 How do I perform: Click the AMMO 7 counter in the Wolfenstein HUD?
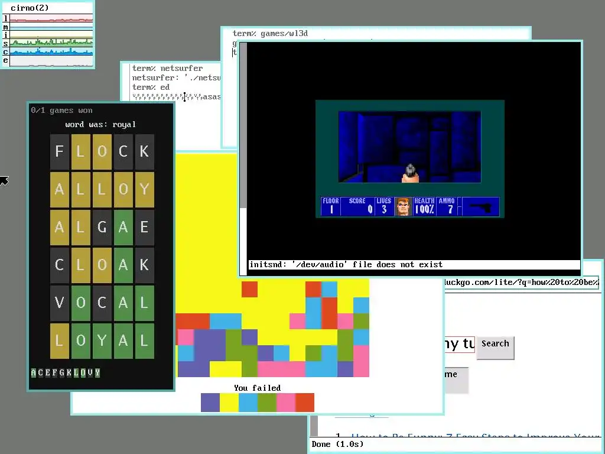click(x=447, y=206)
